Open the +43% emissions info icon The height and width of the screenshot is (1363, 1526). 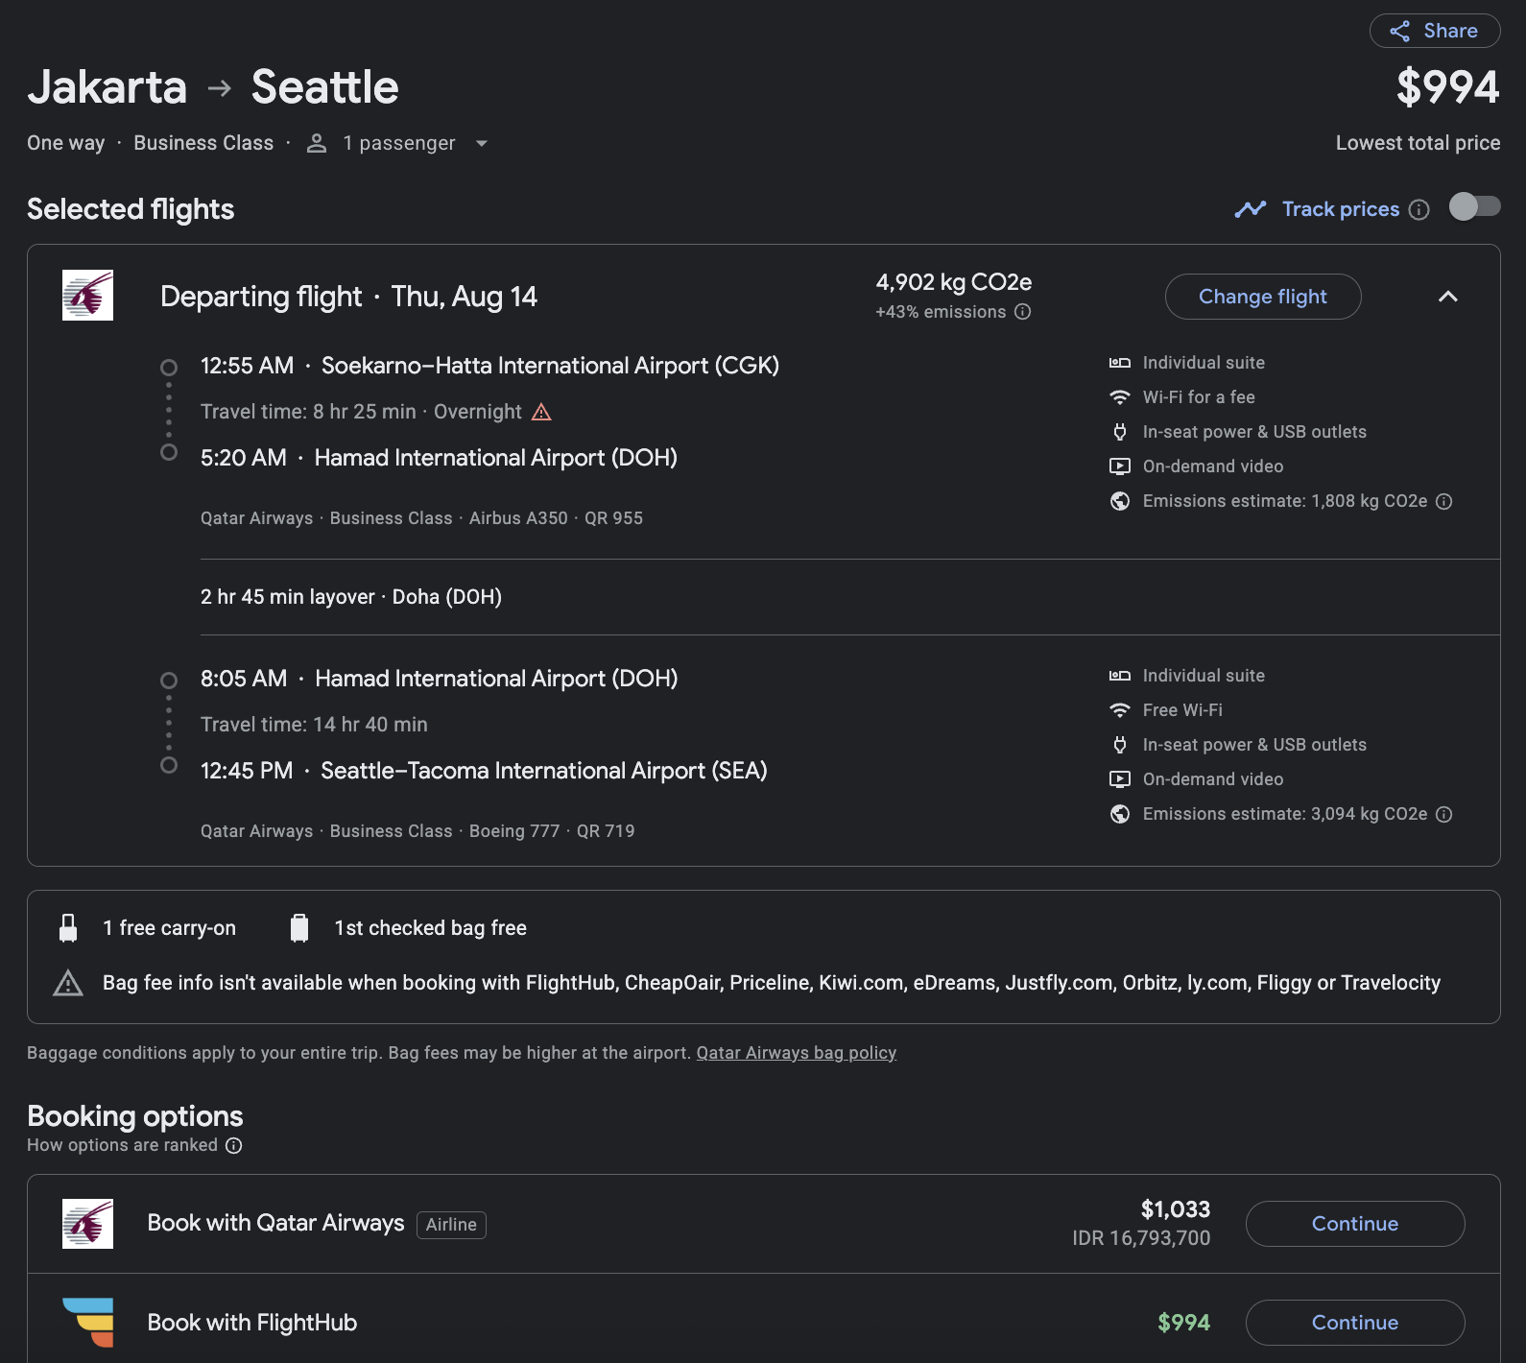(x=1023, y=312)
